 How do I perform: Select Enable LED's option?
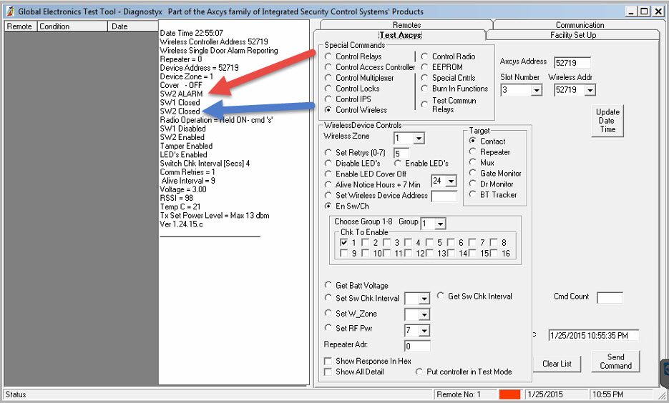click(398, 163)
